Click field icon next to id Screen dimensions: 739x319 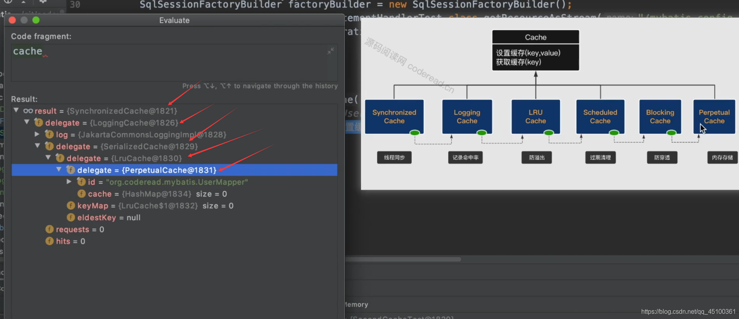click(x=81, y=182)
